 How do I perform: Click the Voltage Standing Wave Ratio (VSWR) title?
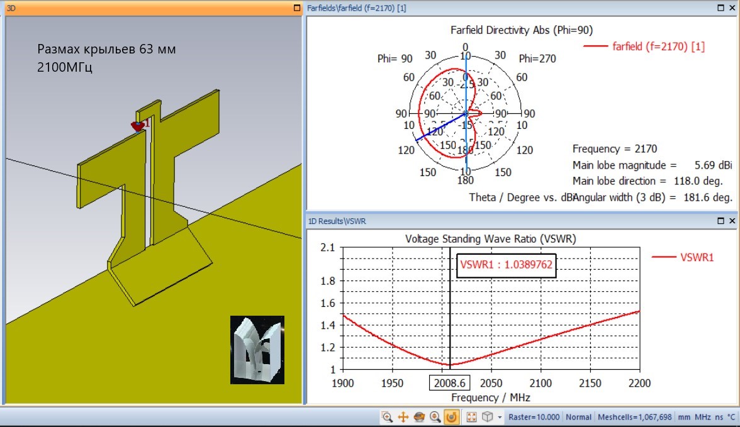[491, 239]
